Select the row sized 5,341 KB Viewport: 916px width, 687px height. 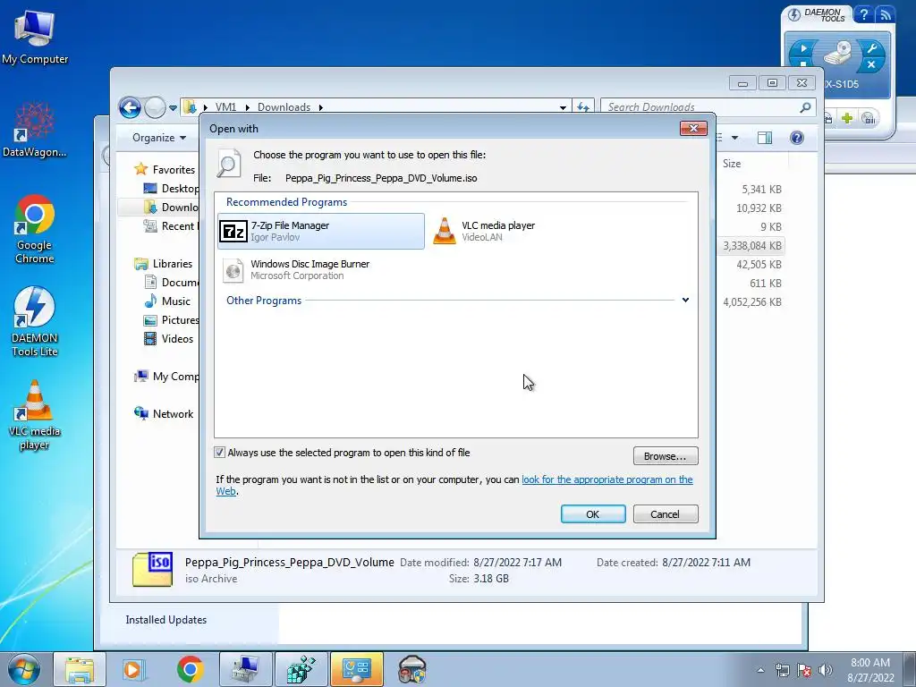point(761,190)
